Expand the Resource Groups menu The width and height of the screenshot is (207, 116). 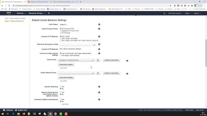click(x=37, y=13)
